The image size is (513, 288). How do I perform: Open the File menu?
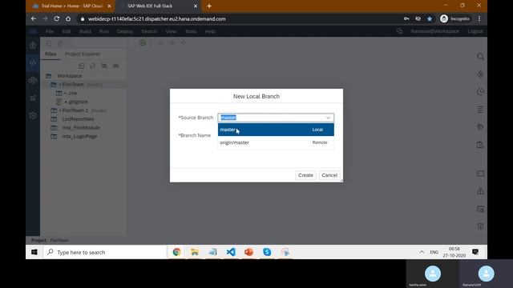click(x=50, y=31)
